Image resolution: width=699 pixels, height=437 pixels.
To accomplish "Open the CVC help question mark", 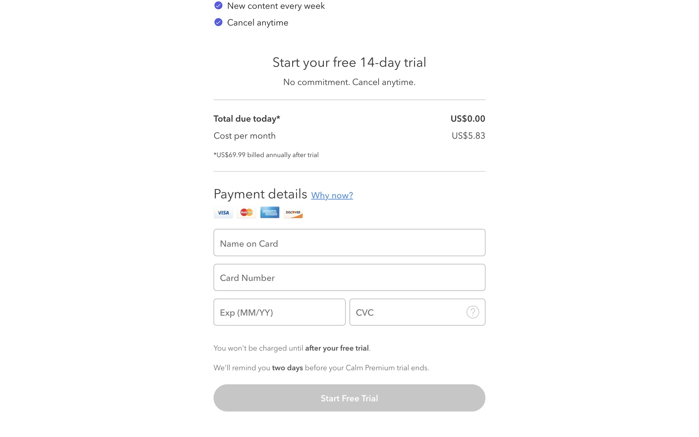I will tap(473, 312).
